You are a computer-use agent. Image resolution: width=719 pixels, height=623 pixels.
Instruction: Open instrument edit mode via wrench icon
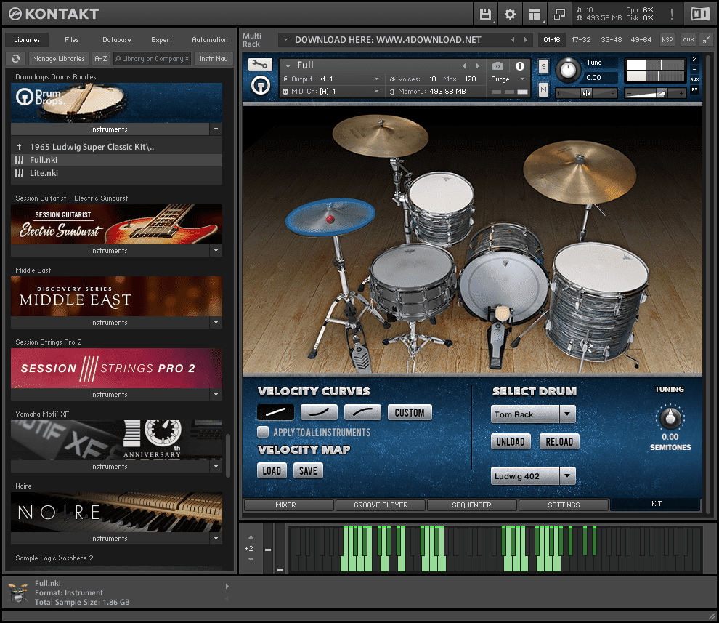259,65
